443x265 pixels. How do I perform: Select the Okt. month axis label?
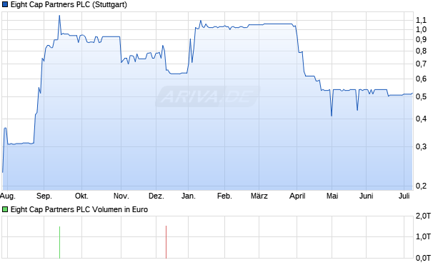pos(81,196)
